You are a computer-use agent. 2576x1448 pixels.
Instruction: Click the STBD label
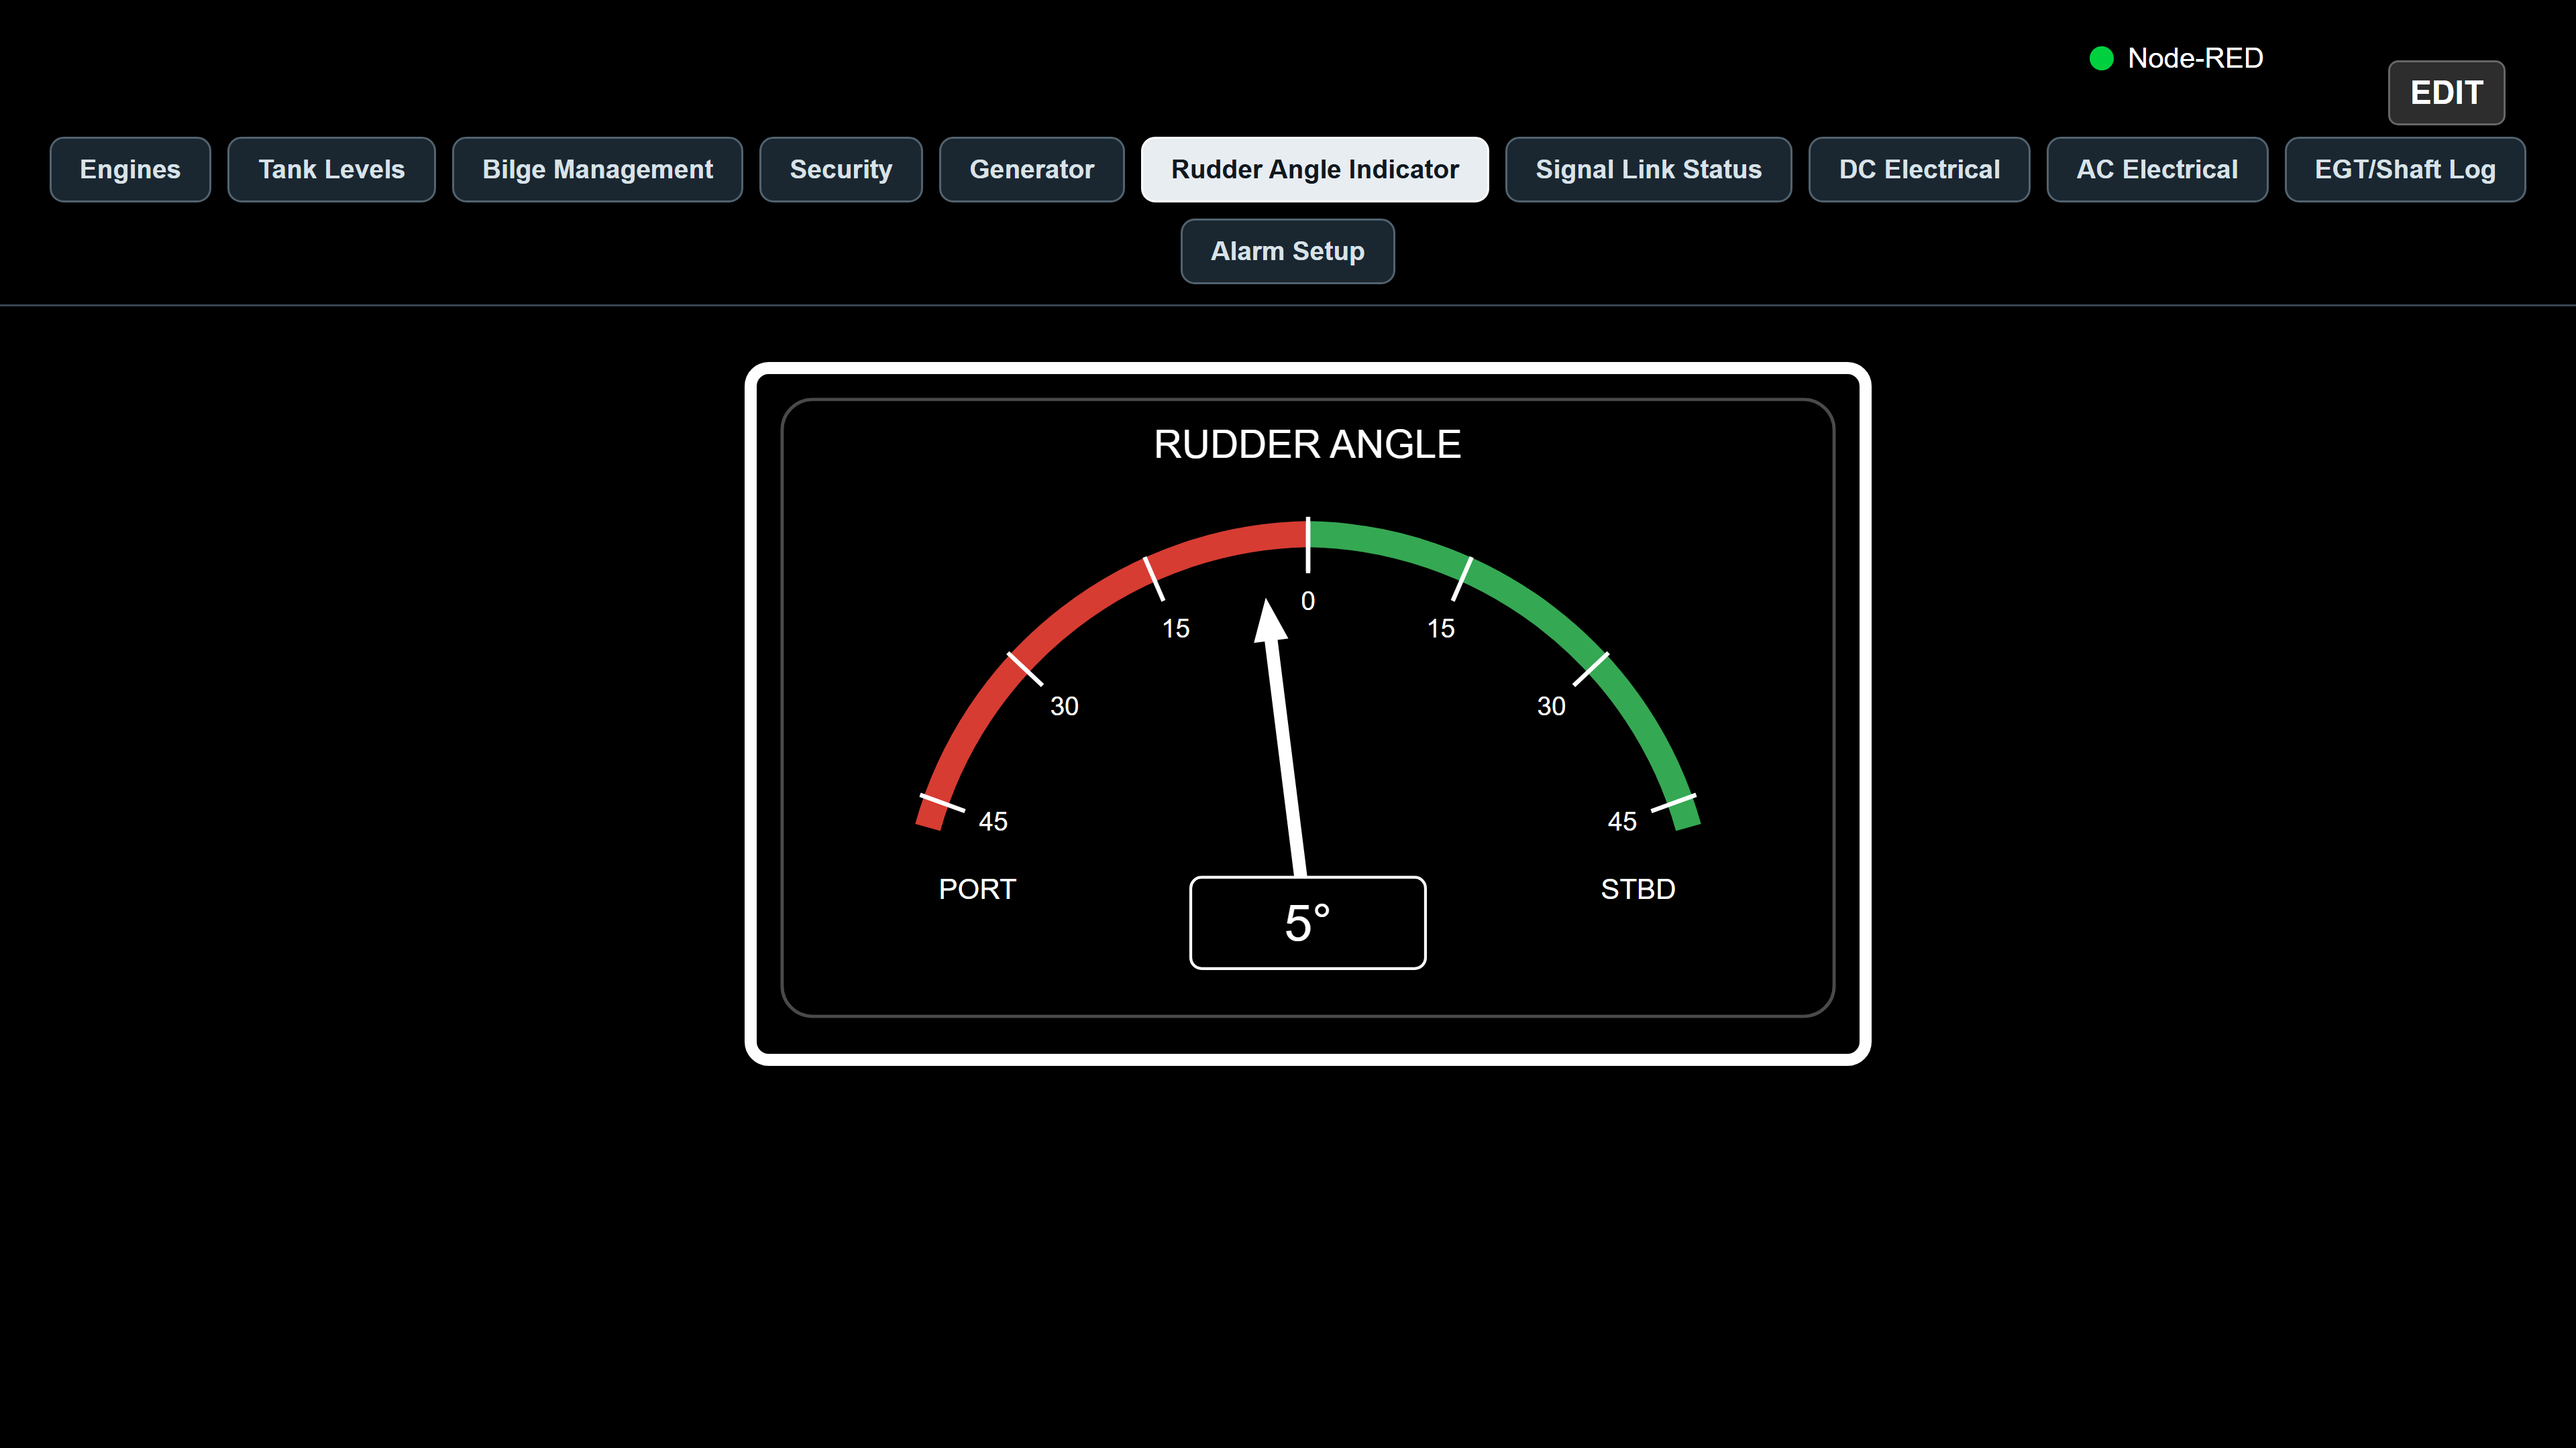[1638, 890]
